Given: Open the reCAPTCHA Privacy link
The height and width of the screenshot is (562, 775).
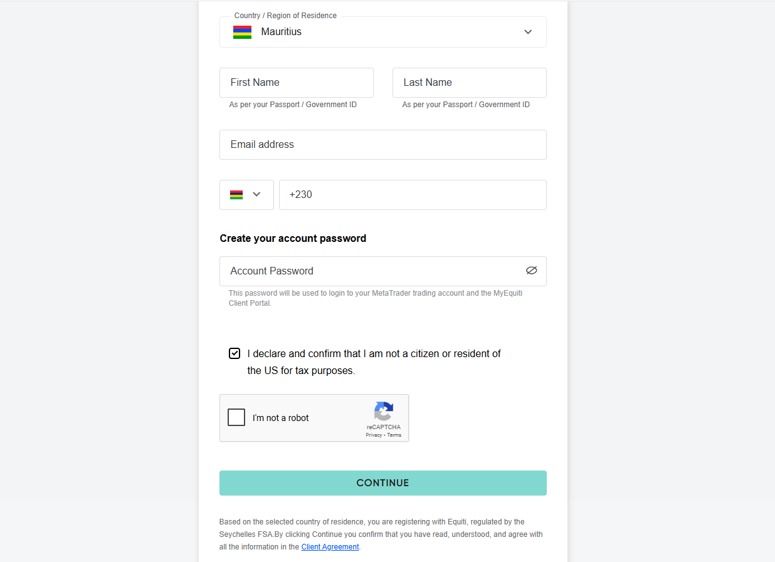Looking at the screenshot, I should pos(374,435).
